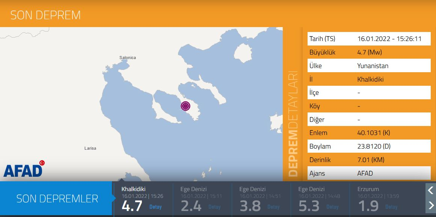Click the SON DEPREM header title
436x217 pixels.
click(x=45, y=15)
